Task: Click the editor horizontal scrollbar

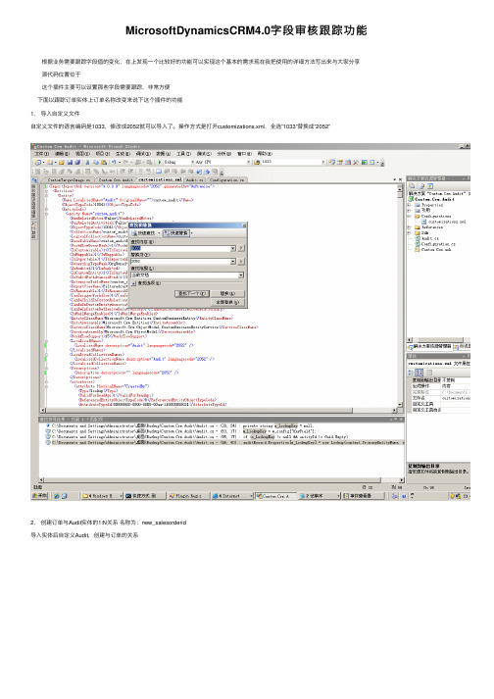Action: 219,410
